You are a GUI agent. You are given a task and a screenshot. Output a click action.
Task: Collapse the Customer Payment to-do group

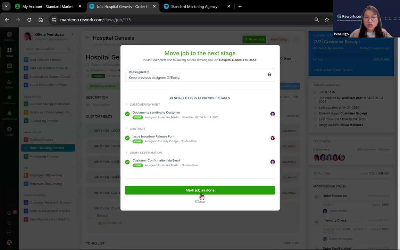coord(126,104)
